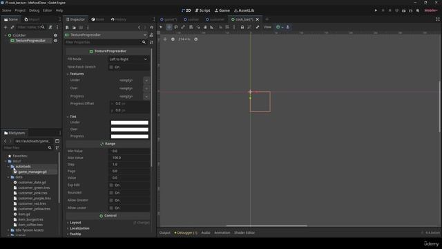Switch to the Game workspace
Image resolution: width=442 pixels, height=249 pixels.
click(222, 10)
